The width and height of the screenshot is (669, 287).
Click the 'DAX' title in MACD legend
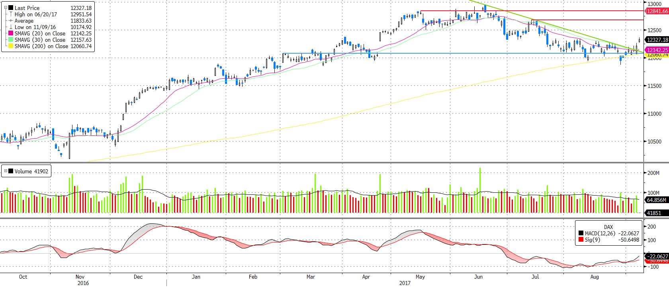pos(608,227)
